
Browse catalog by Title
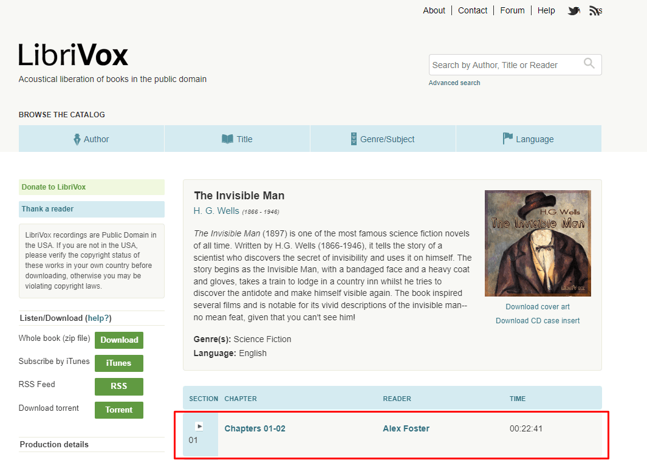238,139
